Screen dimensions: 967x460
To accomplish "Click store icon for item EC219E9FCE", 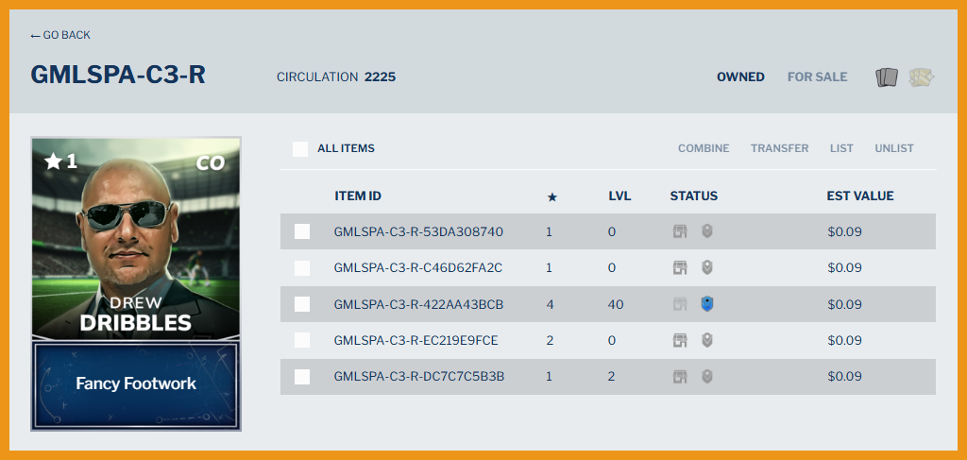I will pos(680,340).
